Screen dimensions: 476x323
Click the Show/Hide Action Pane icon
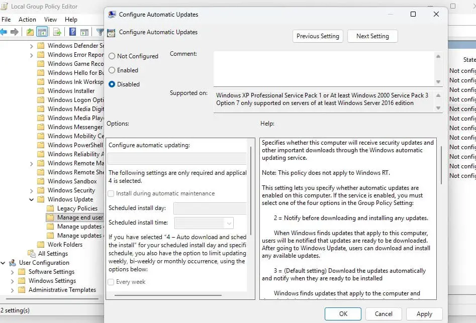point(84,32)
